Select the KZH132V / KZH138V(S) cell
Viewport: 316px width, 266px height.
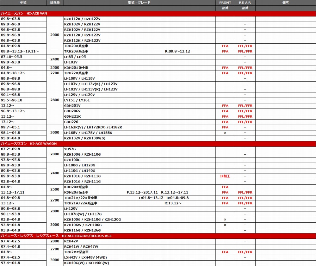tap(139, 138)
